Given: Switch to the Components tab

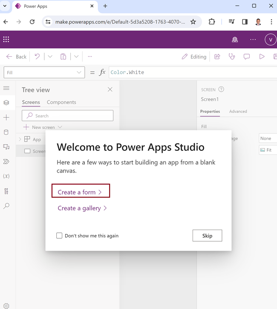Looking at the screenshot, I should click(x=61, y=102).
